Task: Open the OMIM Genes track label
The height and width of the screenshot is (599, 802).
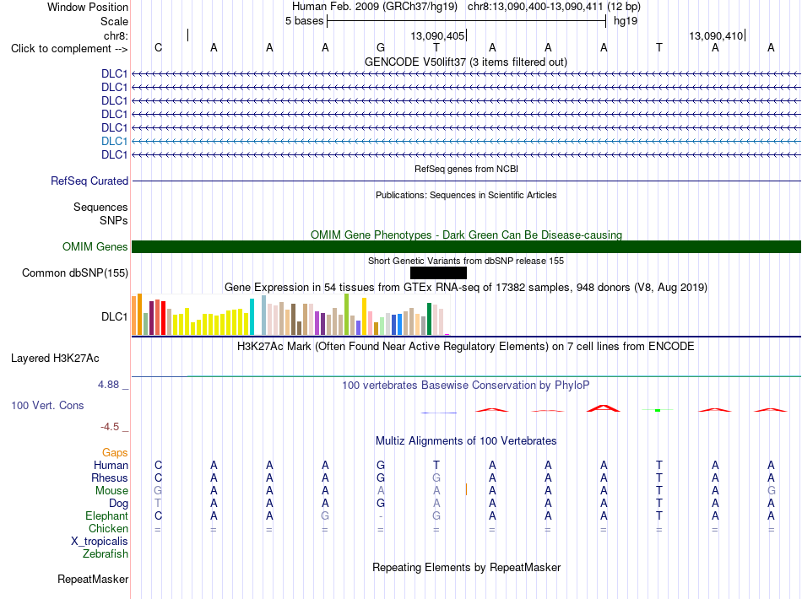Action: 95,247
